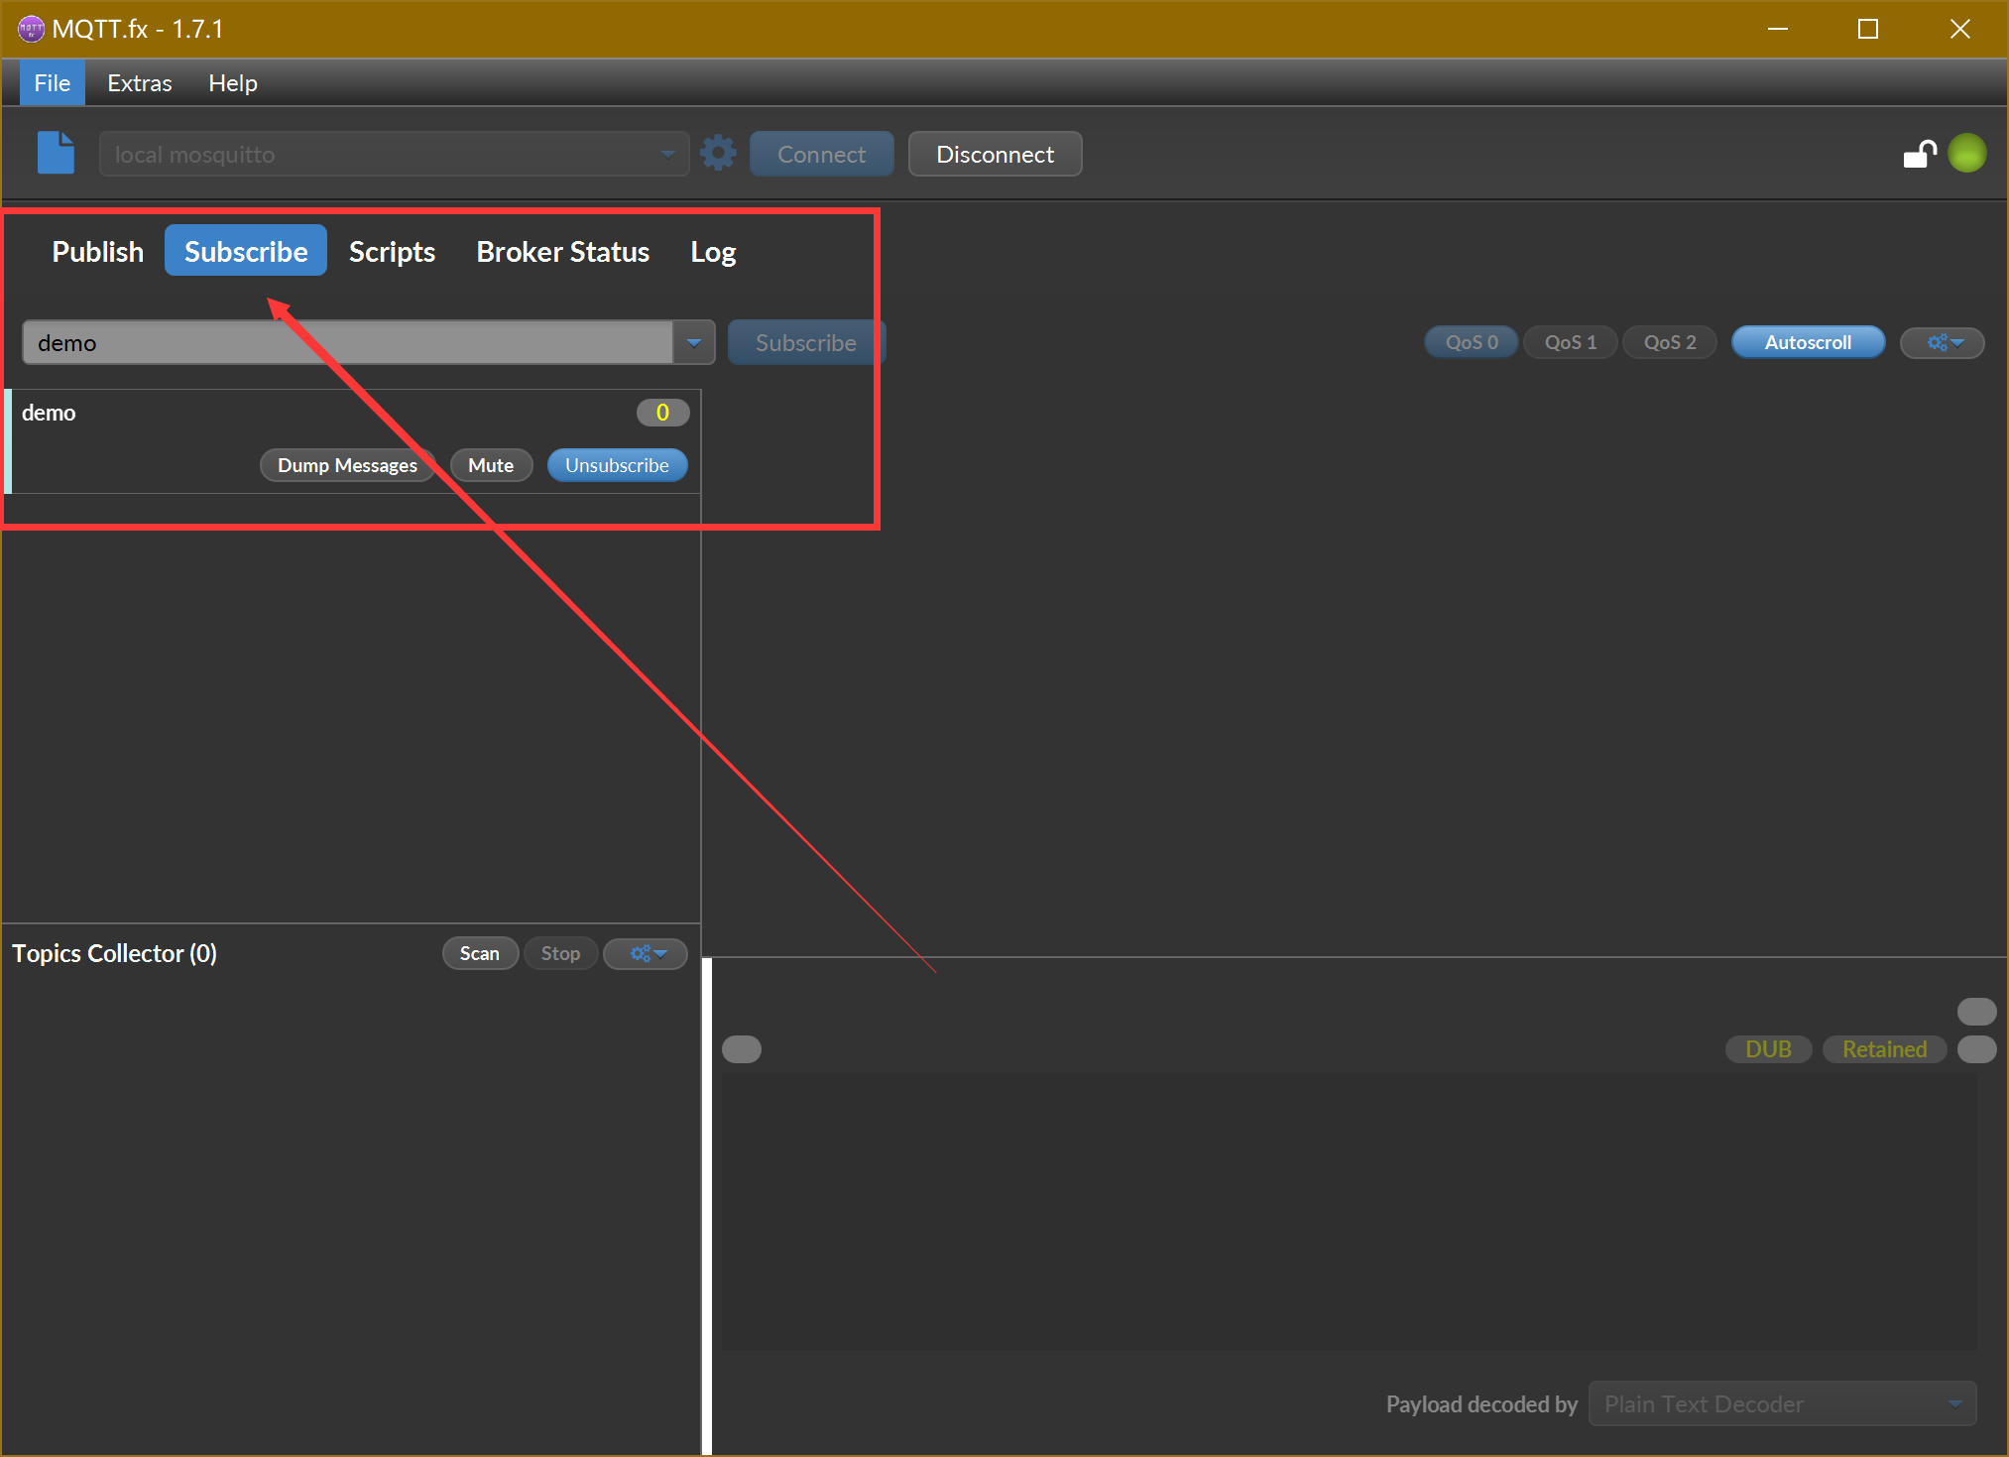Click the empty message payload text area
Screen dimensions: 2009x1457
pyautogui.click(x=1348, y=1211)
